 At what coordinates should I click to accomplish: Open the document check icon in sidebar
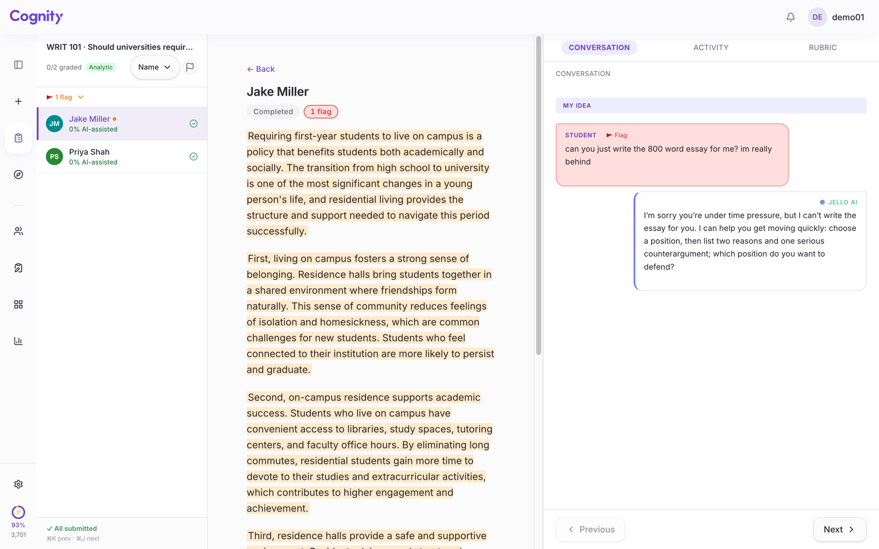click(18, 268)
